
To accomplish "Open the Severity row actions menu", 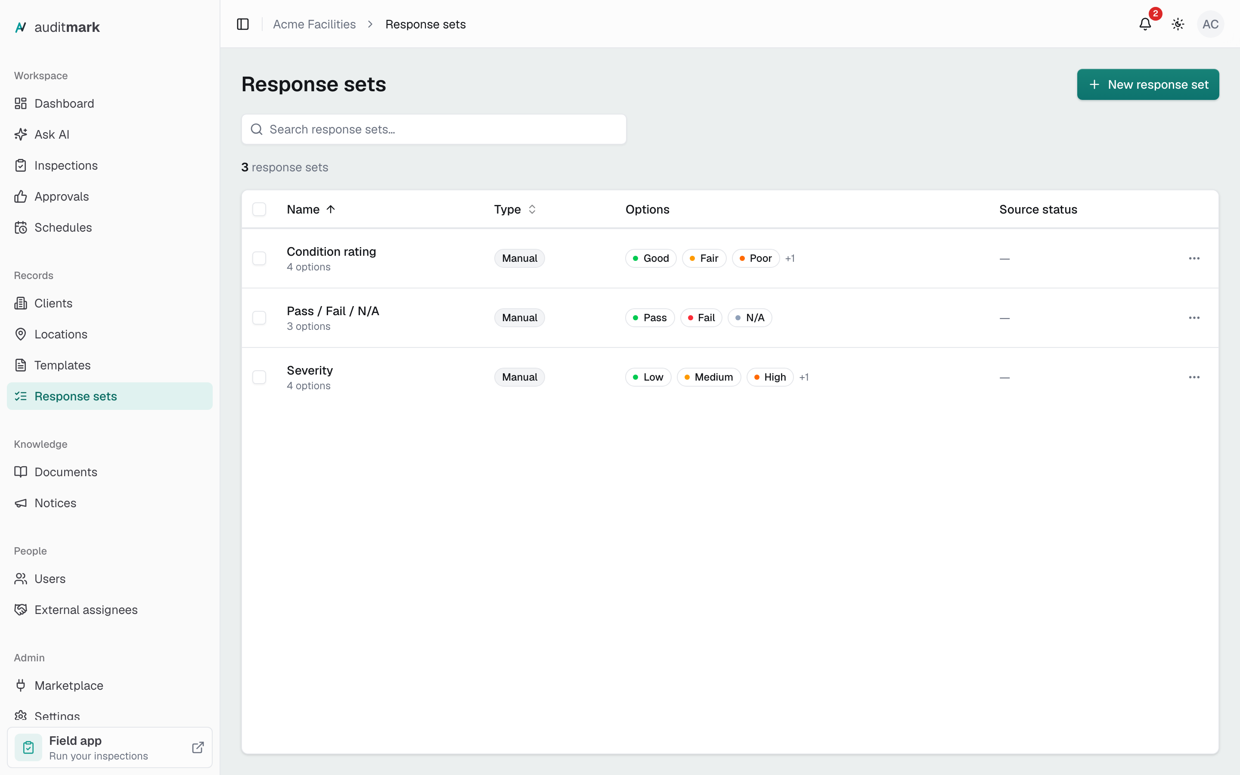I will pyautogui.click(x=1194, y=377).
